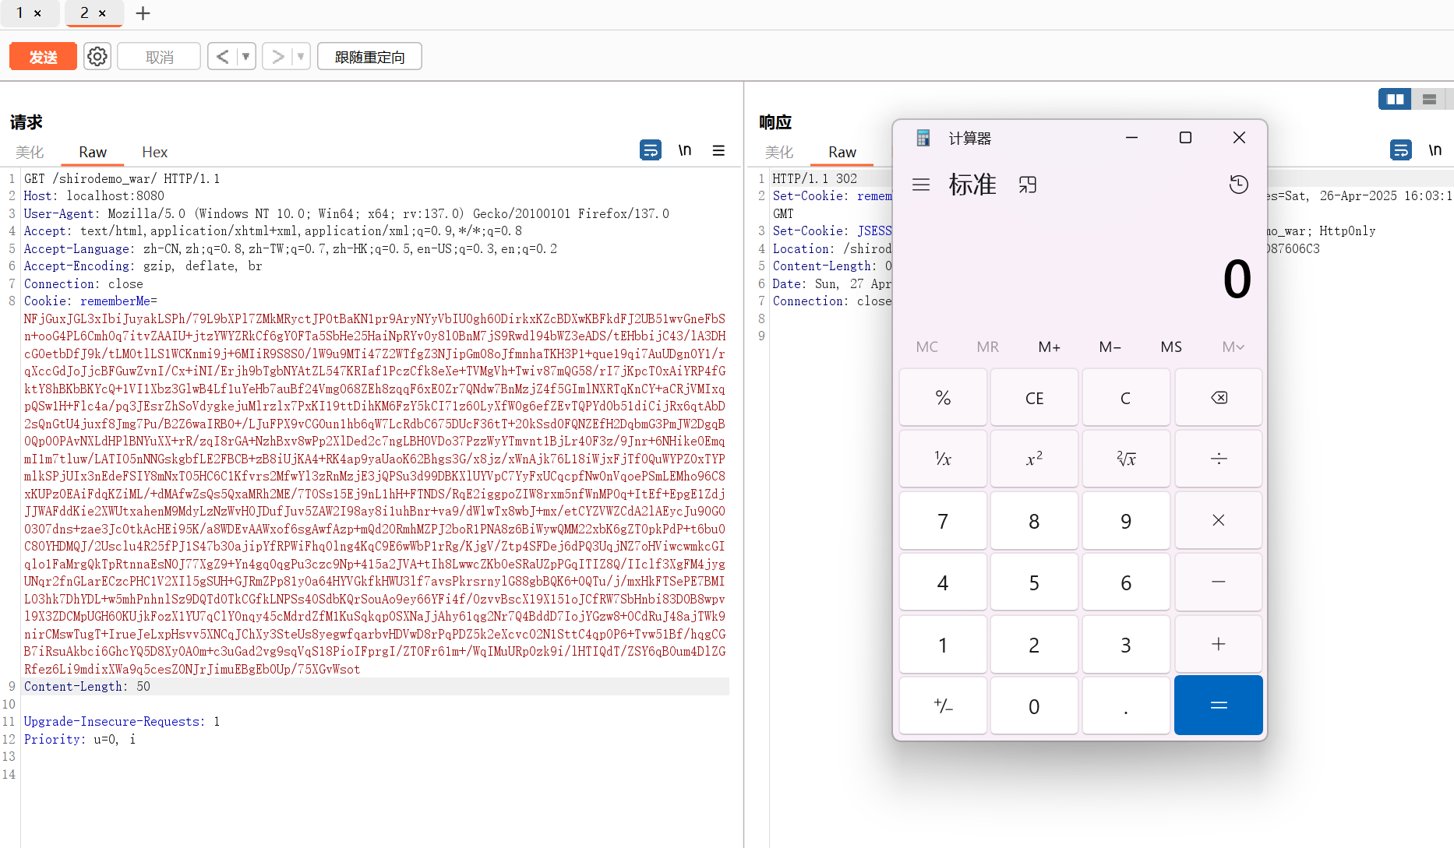Toggle newline display in the request panel
Screen dimensions: 1454x848
click(x=684, y=150)
